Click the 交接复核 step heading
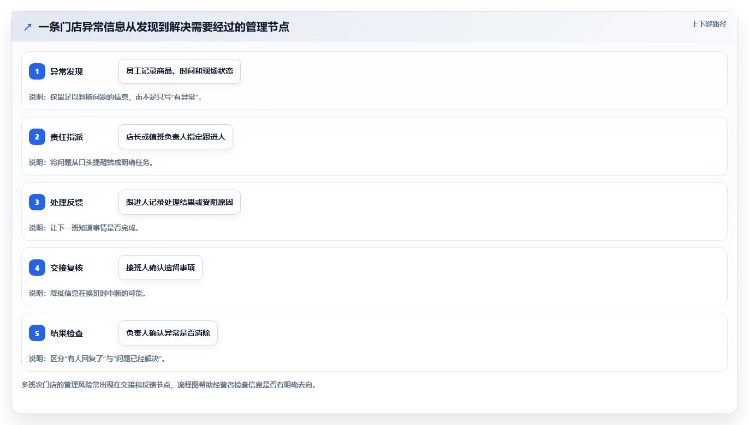Image resolution: width=749 pixels, height=425 pixels. [67, 268]
